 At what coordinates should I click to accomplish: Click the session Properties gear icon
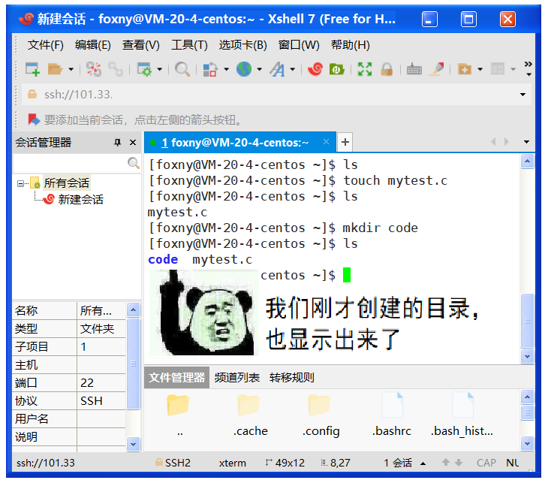click(x=144, y=69)
